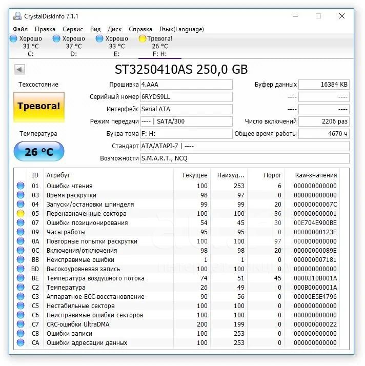Image resolution: width=365 pixels, height=366 pixels.
Task: Click the yellow Тревога! health status button
Action: pos(39,107)
